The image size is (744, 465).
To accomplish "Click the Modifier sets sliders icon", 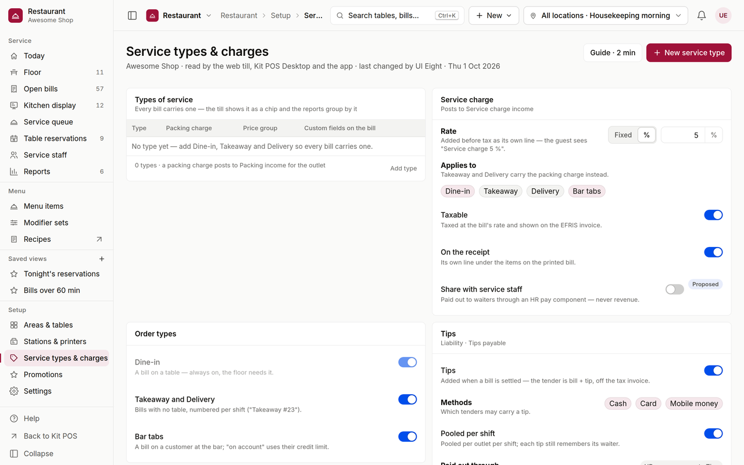I will pyautogui.click(x=14, y=223).
